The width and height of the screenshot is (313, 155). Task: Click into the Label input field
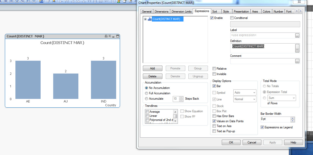[x=262, y=35]
